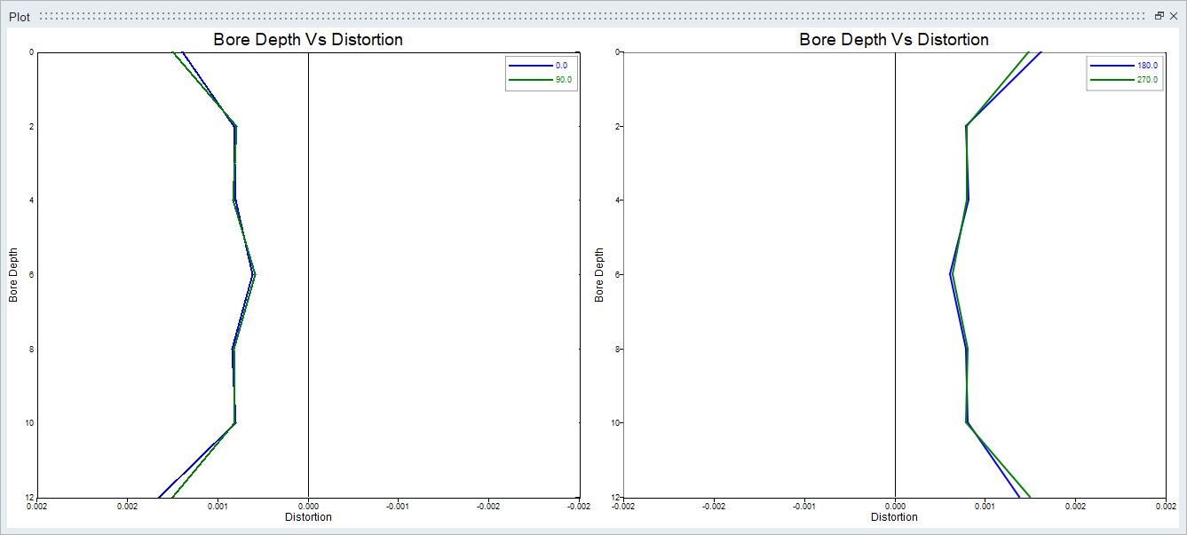Select the 270.0 legend entry in right plot
Screen dimensions: 1187x535
(1147, 80)
